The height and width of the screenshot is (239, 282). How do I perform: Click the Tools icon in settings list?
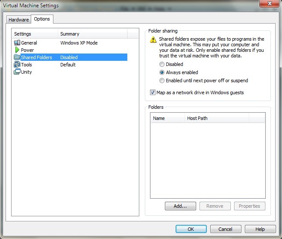[17, 65]
